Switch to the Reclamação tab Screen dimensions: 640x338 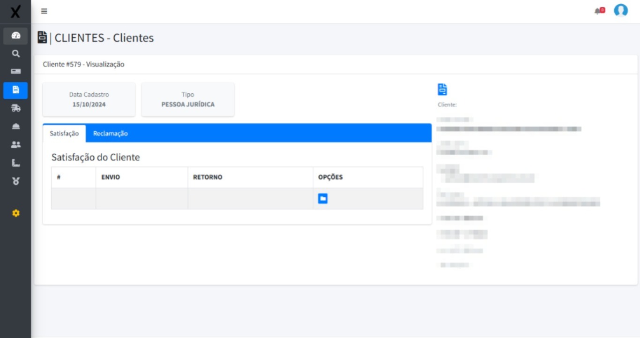tap(110, 134)
